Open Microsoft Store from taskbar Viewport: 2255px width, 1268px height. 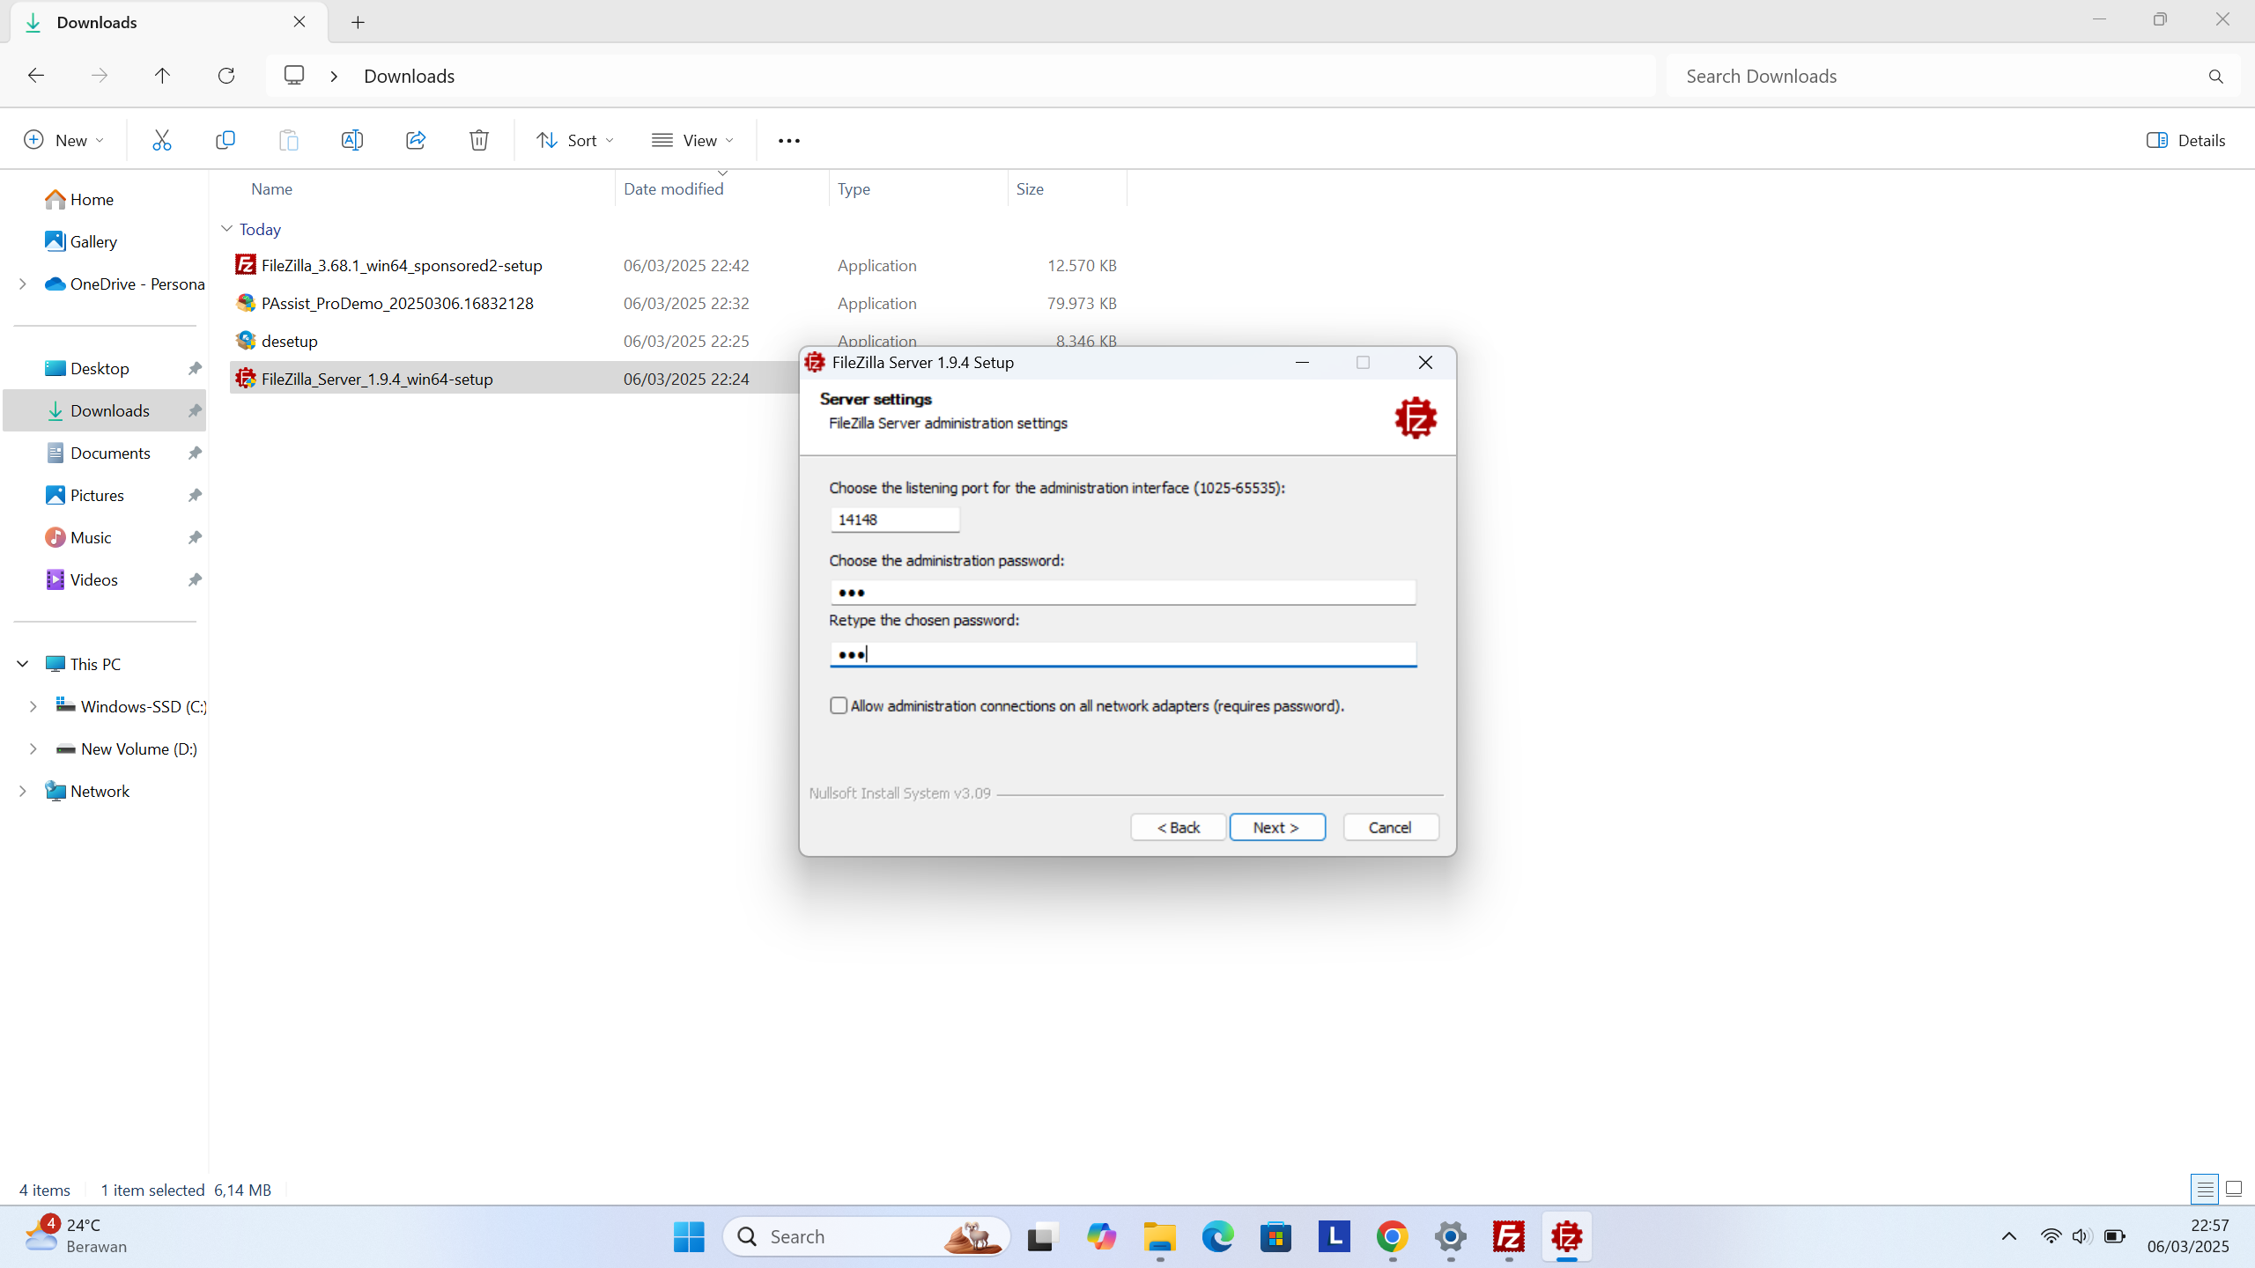click(1275, 1236)
